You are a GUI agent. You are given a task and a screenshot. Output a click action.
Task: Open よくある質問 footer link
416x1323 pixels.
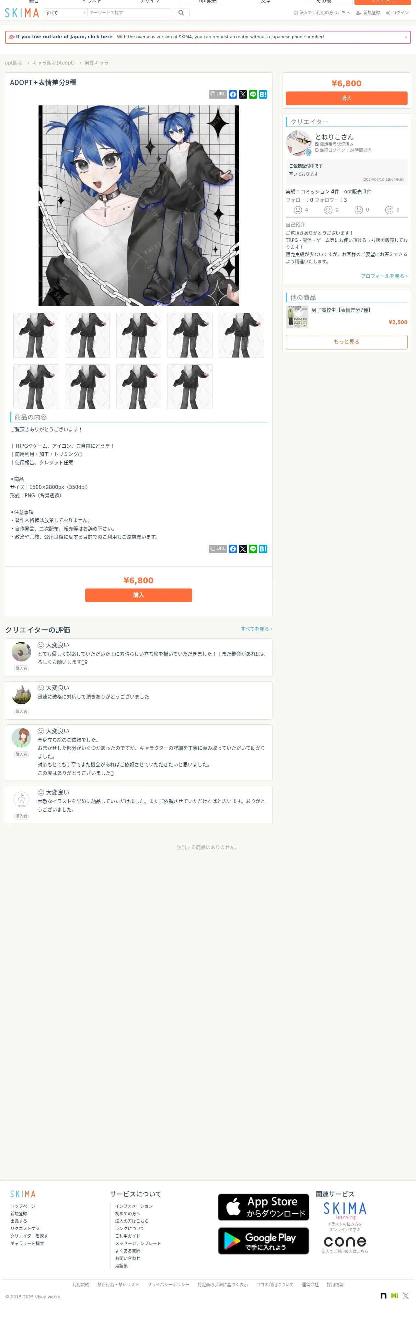(x=128, y=1251)
